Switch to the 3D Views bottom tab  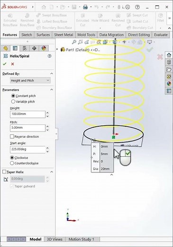[x=55, y=239]
